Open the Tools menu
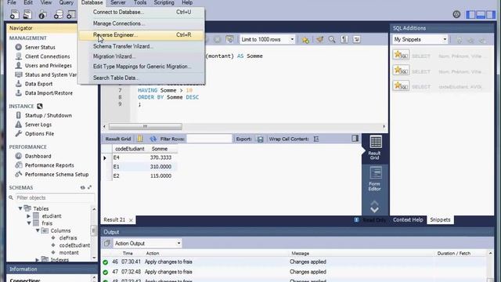This screenshot has height=282, width=501. coord(140,2)
